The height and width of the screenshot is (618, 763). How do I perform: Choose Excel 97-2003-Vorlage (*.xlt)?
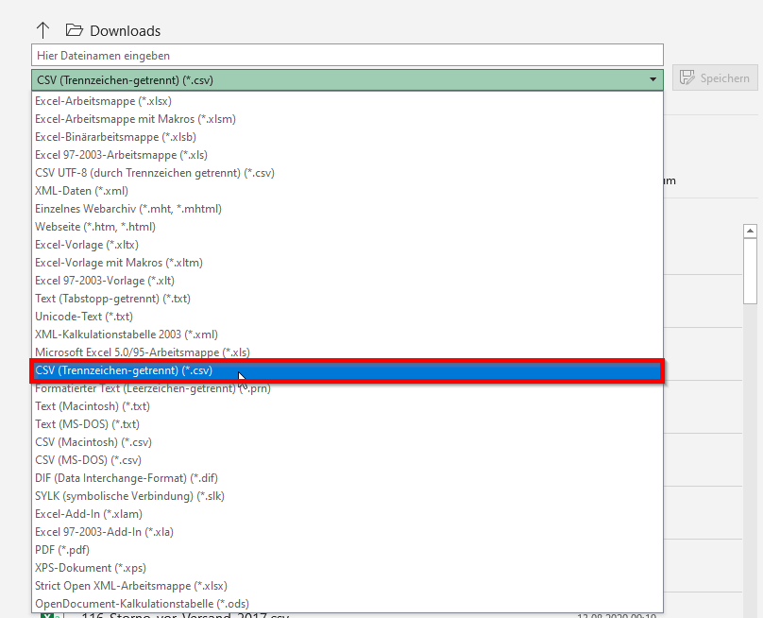[x=347, y=281]
